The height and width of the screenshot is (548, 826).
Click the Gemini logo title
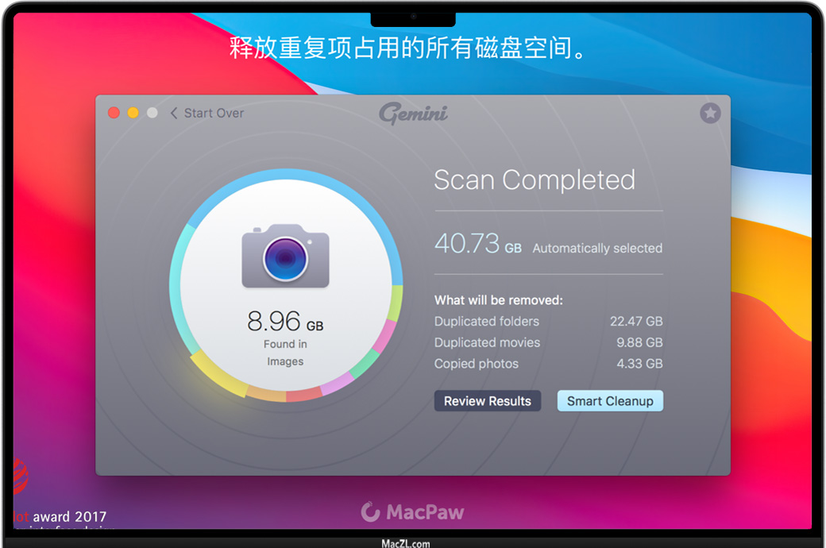[413, 113]
